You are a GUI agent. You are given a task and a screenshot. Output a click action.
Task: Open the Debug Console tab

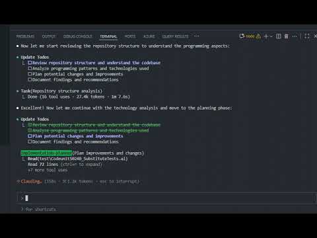coord(78,36)
